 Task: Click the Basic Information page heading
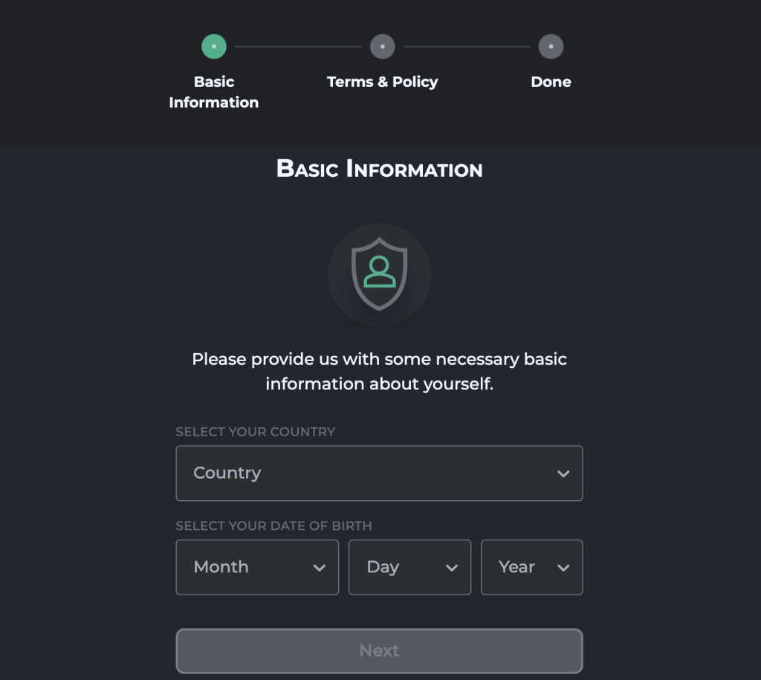379,169
